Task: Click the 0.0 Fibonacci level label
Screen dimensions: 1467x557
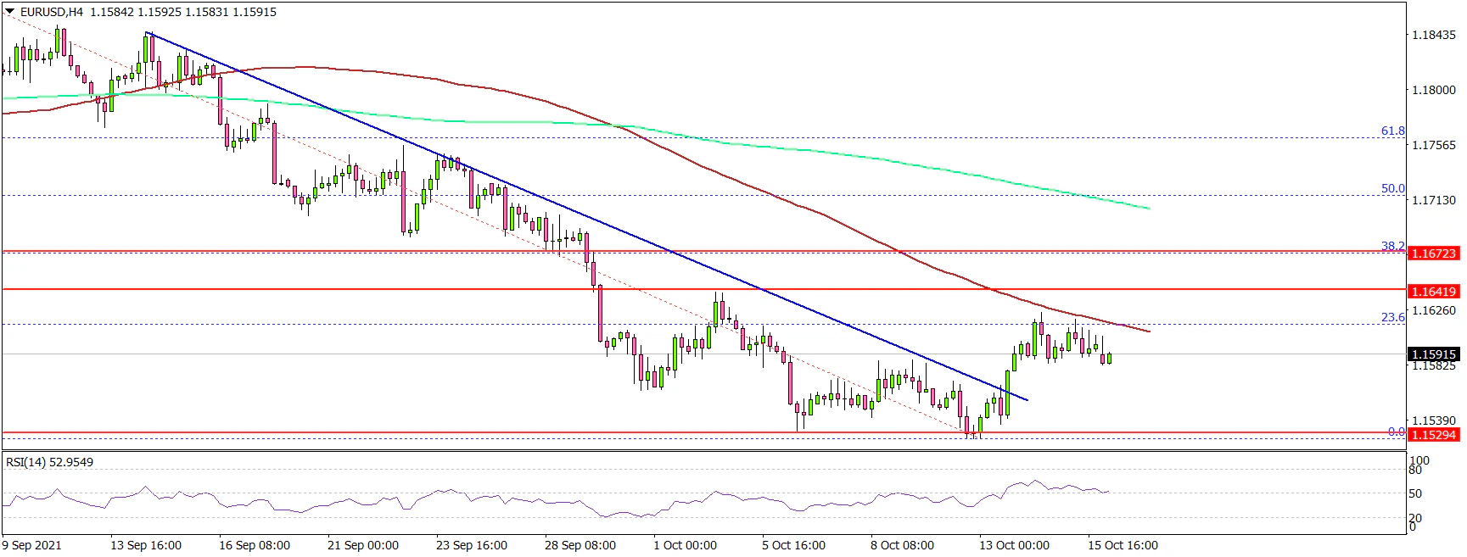Action: tap(1396, 432)
